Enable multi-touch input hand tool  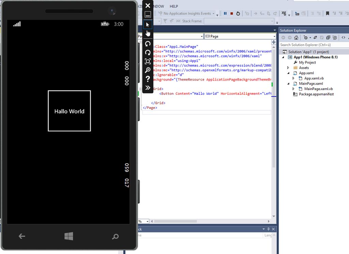(x=148, y=33)
